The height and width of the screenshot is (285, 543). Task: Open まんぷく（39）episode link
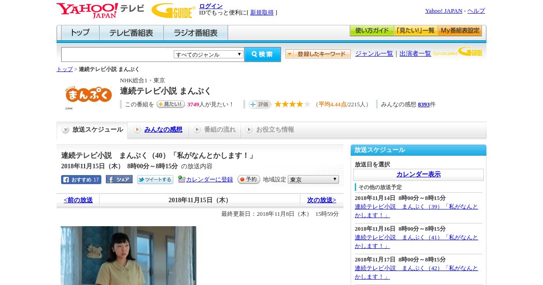coord(416,211)
